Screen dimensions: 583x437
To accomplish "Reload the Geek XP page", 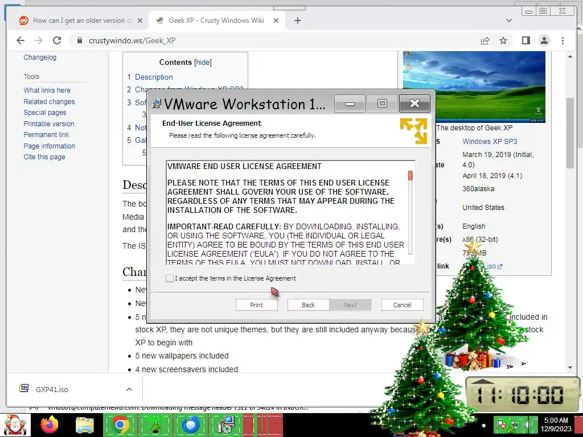I will tap(57, 40).
